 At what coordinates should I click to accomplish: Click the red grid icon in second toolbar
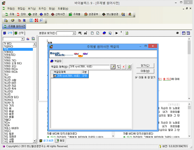[x=36, y=20]
